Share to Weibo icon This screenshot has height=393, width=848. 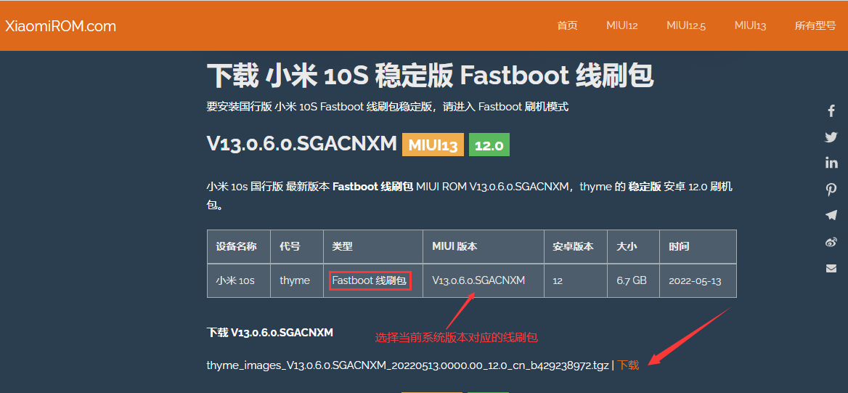tap(831, 242)
